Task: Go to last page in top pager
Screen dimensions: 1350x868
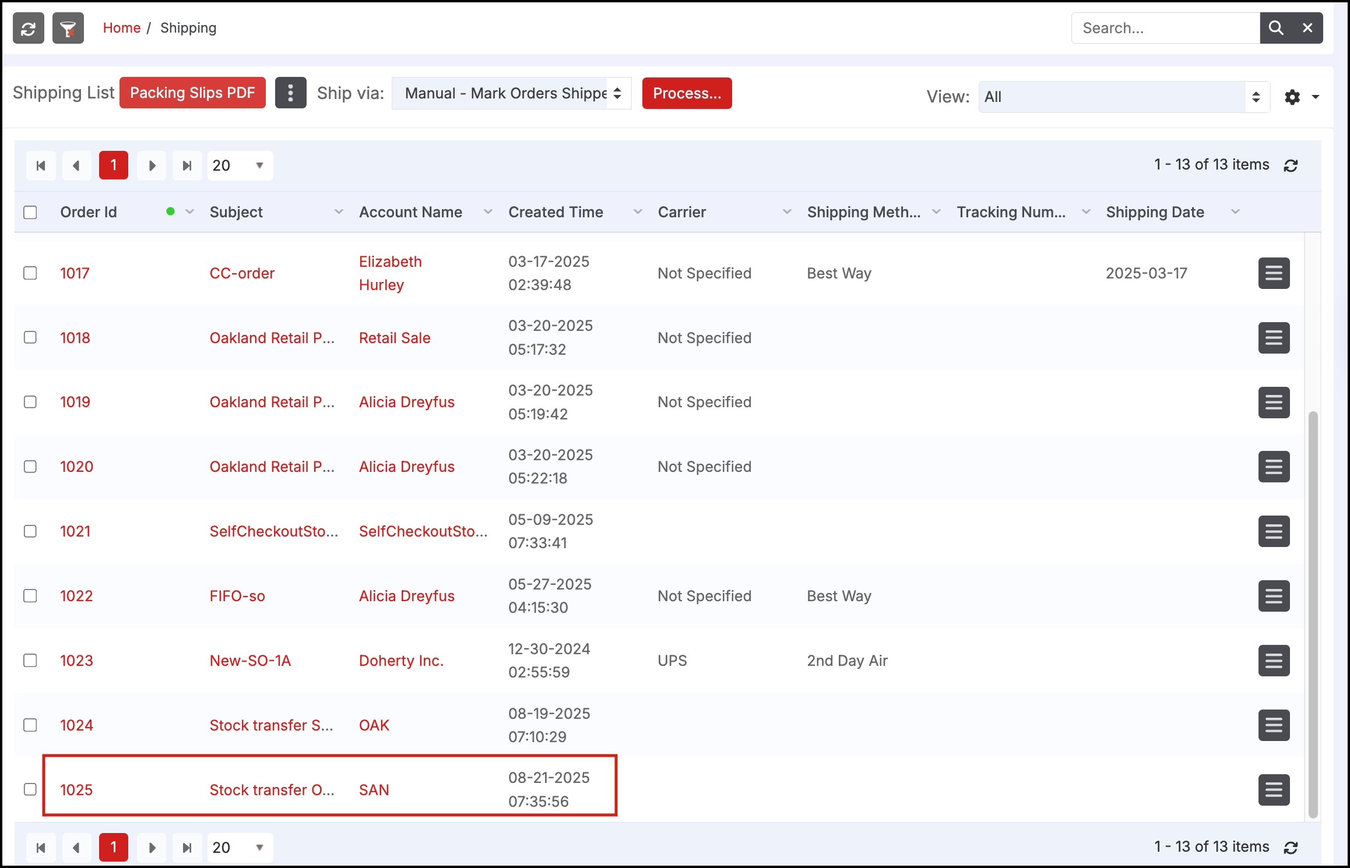Action: 187,165
